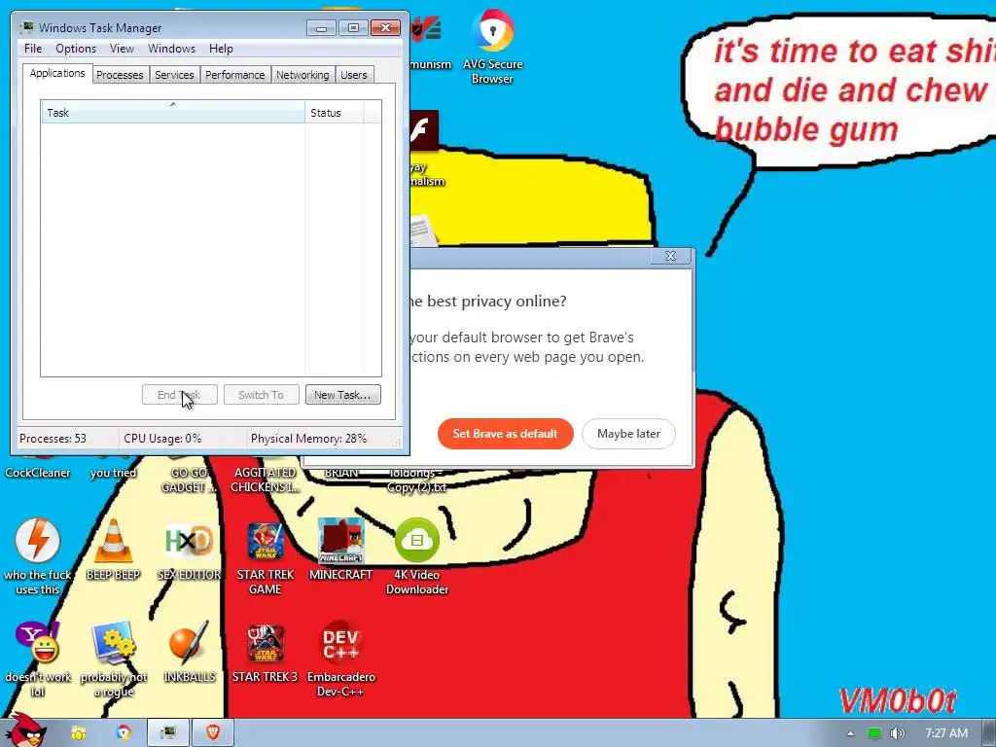Screen dimensions: 996x747
Task: Open the Windows menu in Task Manager
Action: pyautogui.click(x=171, y=49)
